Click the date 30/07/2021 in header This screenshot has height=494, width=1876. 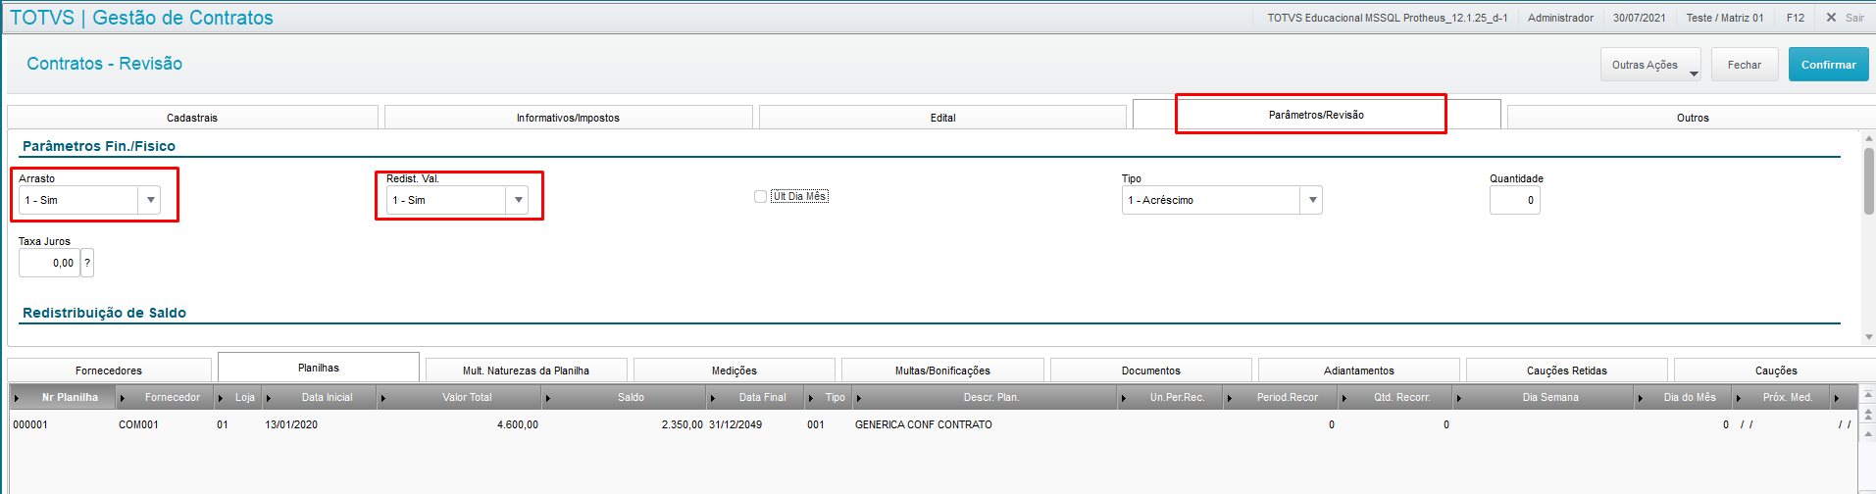1640,18
